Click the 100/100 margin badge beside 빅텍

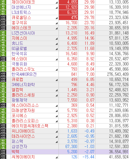tap(3, 152)
